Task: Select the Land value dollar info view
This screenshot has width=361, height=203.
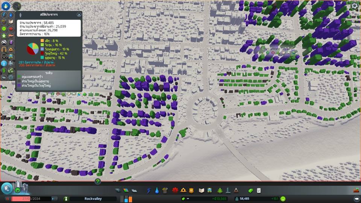Action: 4,70
